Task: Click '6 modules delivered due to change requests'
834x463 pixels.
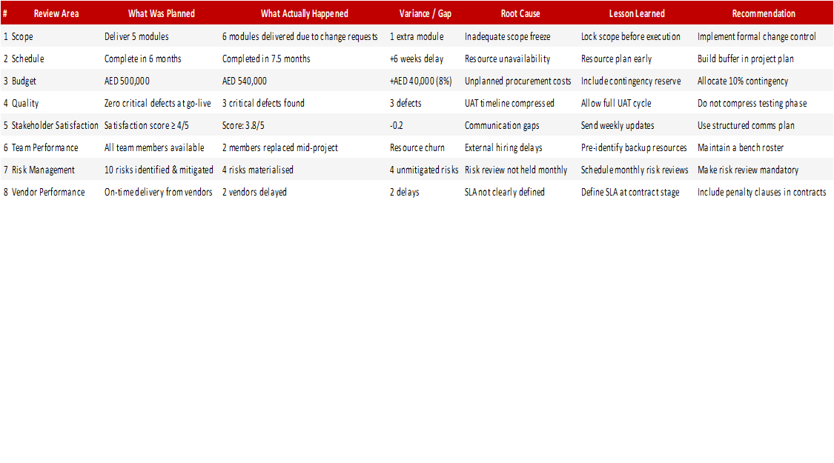Action: (300, 37)
